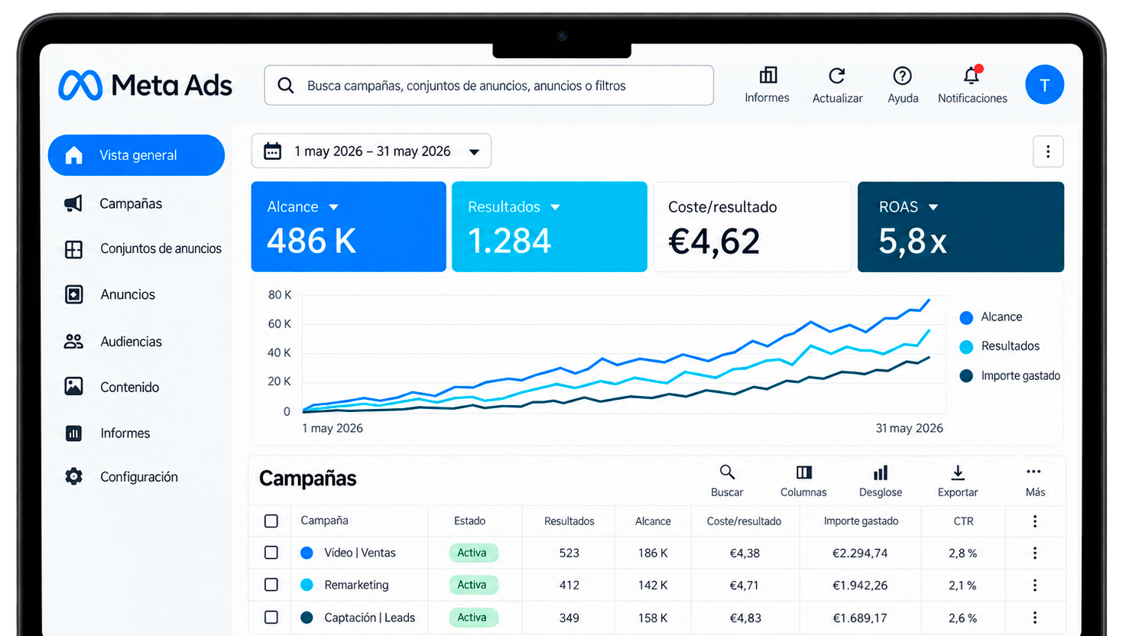
Task: Click the 2,6 % CTR cell
Action: tap(962, 618)
